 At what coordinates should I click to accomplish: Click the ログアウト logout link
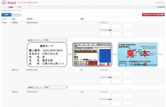coord(160,3)
